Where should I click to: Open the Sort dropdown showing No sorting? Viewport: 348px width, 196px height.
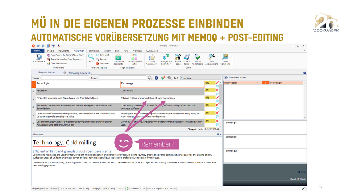click(200, 78)
